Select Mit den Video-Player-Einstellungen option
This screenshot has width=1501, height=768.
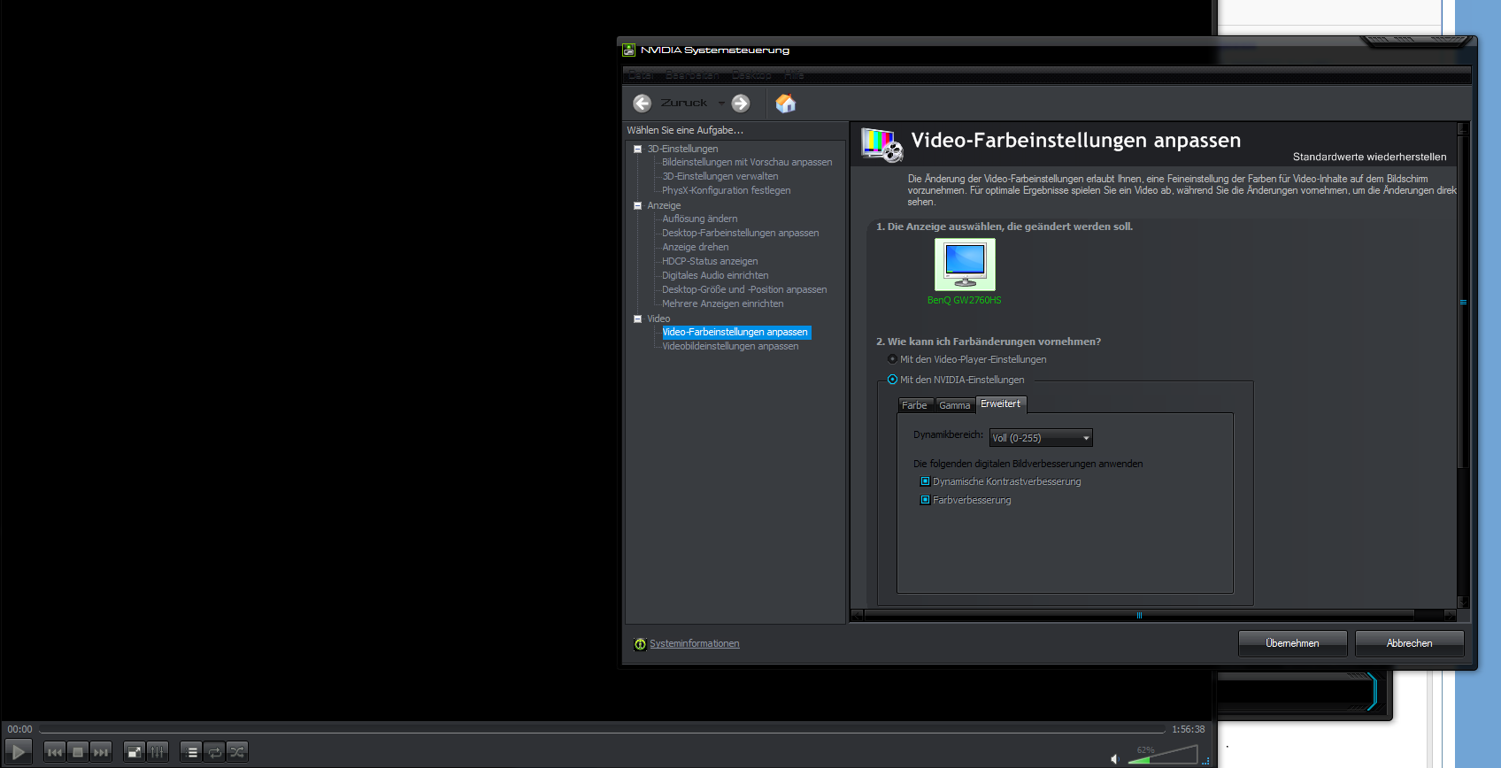point(892,359)
